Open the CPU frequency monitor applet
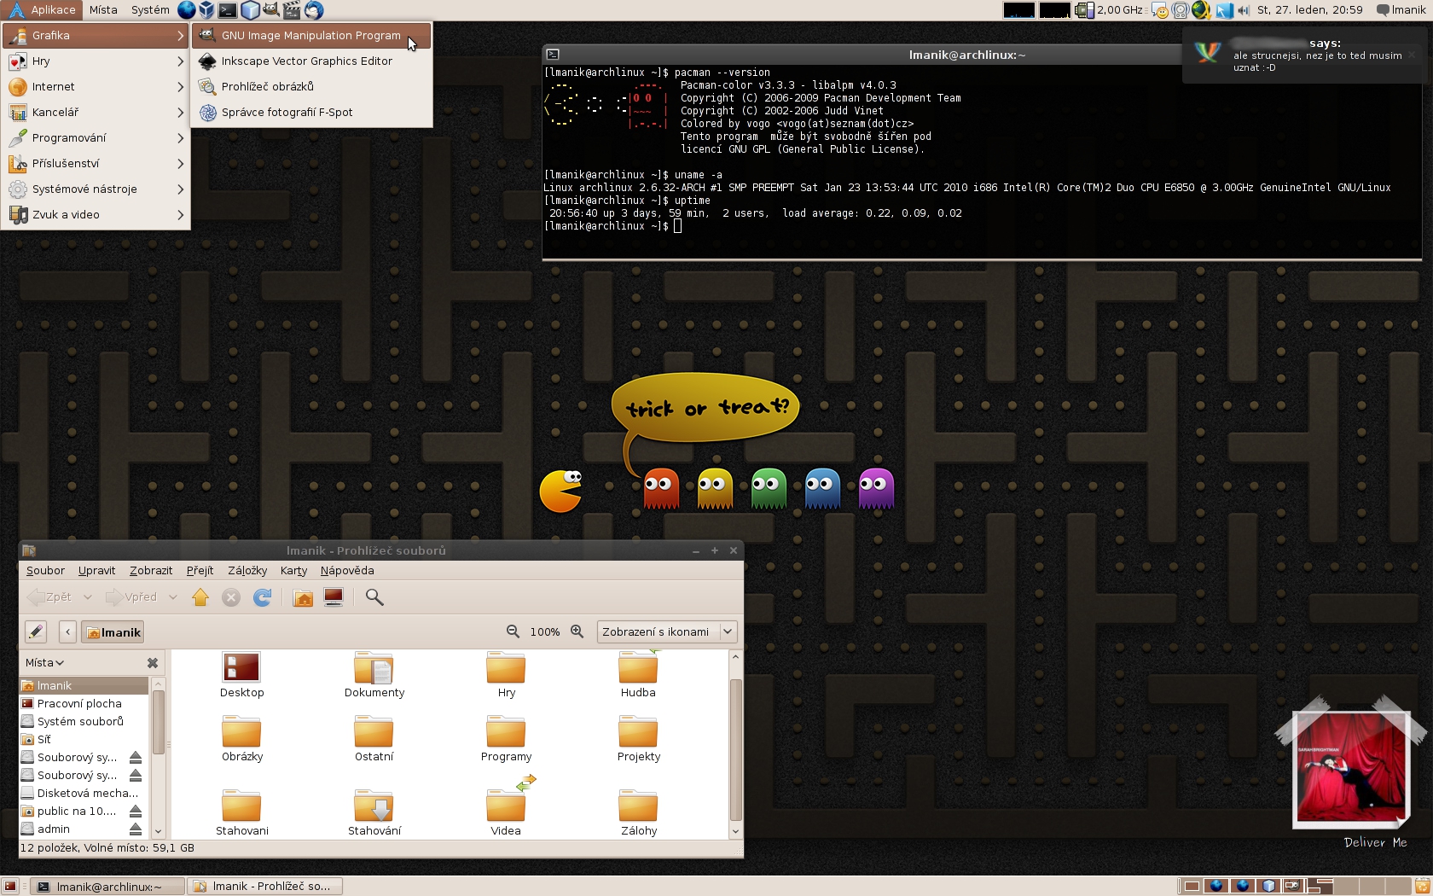This screenshot has height=896, width=1433. (x=1110, y=10)
